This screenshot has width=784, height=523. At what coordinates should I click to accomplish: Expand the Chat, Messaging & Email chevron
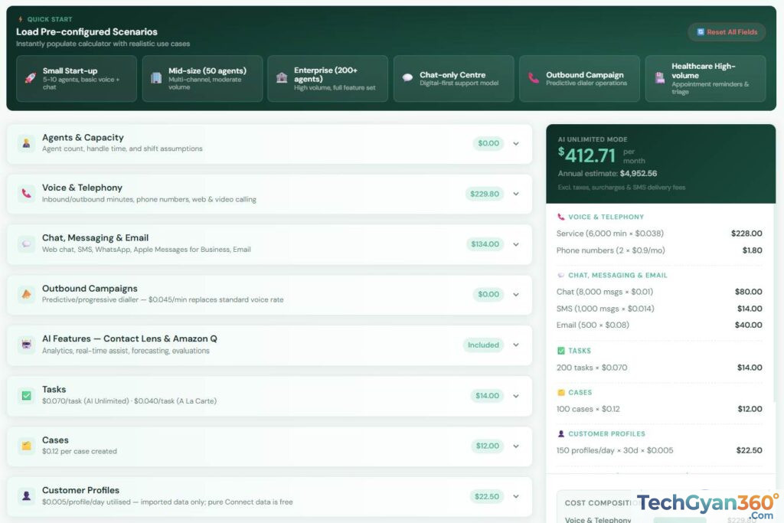click(516, 244)
